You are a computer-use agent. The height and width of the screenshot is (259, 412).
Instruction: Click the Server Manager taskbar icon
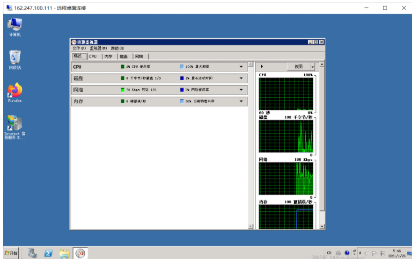click(33, 253)
